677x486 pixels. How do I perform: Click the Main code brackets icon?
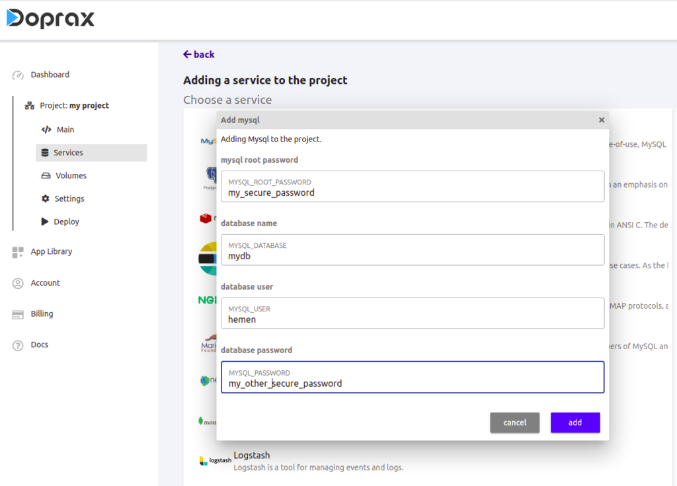[46, 130]
